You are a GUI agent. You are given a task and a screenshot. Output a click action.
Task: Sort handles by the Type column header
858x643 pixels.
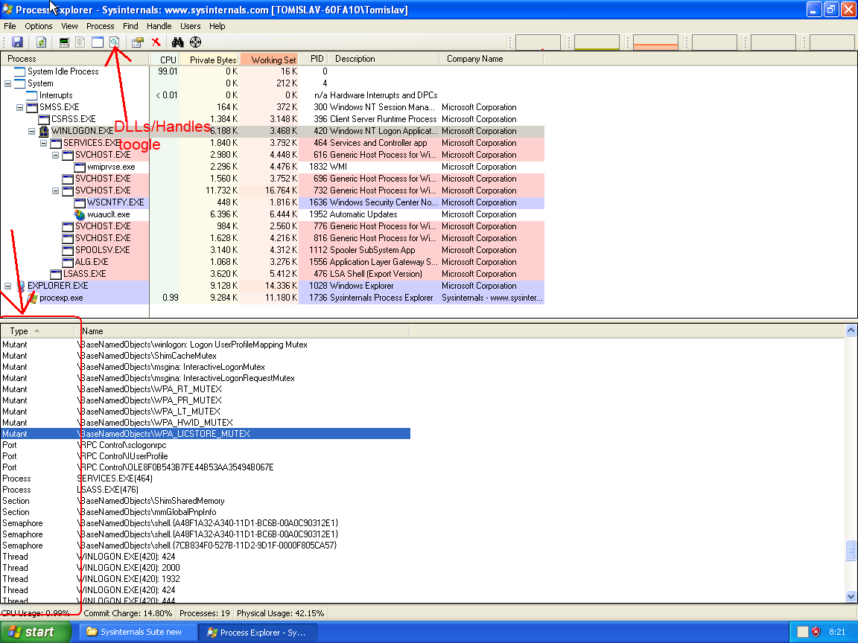[38, 330]
